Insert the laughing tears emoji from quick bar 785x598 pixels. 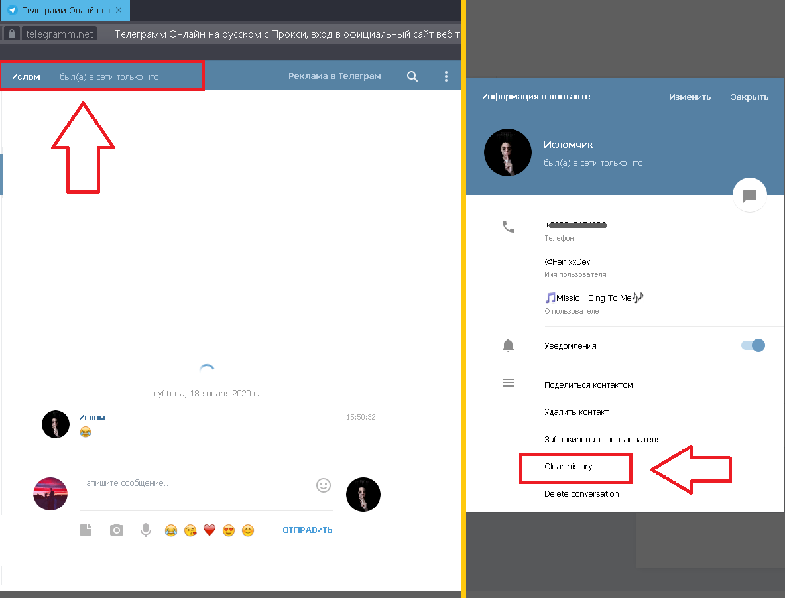pos(170,530)
